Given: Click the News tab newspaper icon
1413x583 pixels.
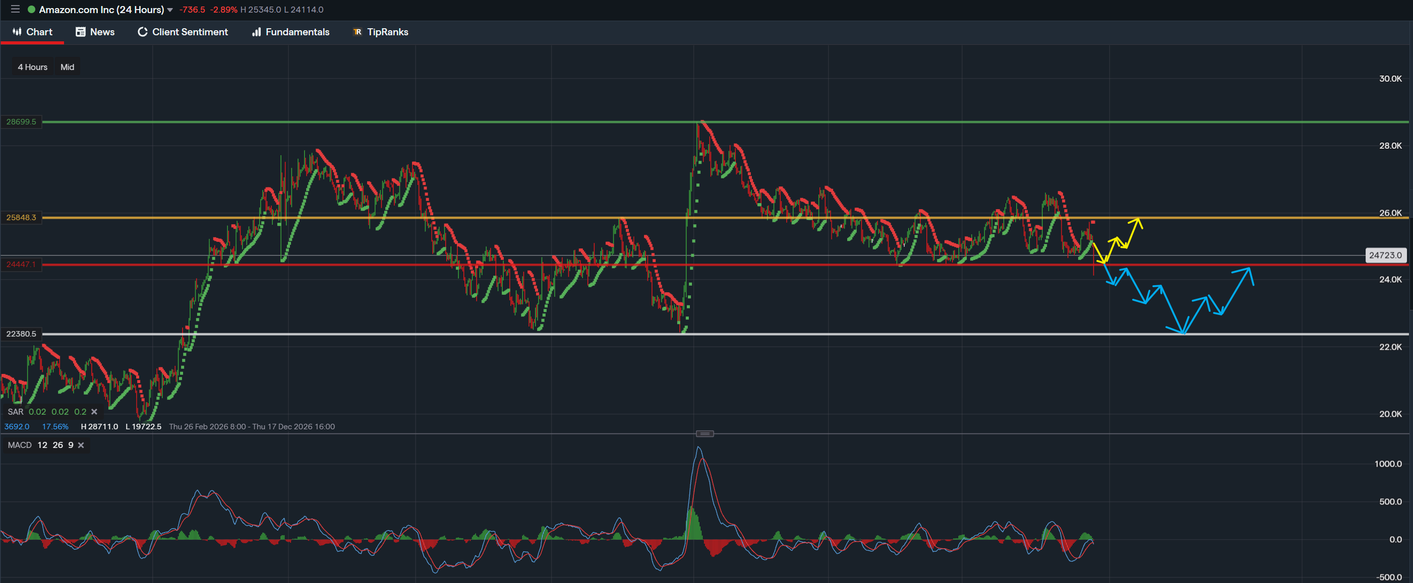Looking at the screenshot, I should (81, 32).
